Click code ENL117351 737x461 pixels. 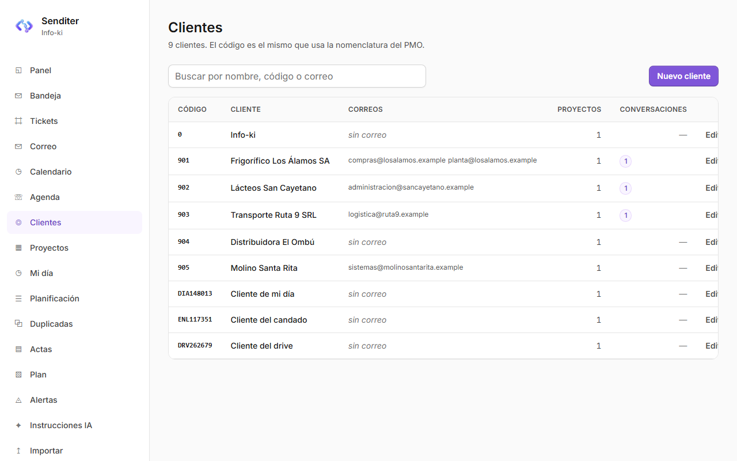195,319
